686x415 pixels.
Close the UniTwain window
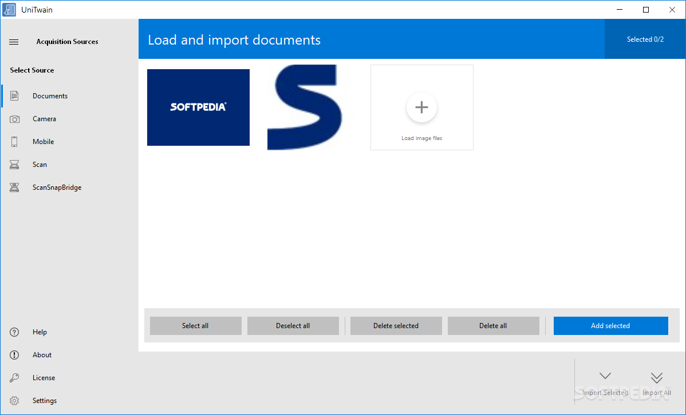tap(672, 10)
